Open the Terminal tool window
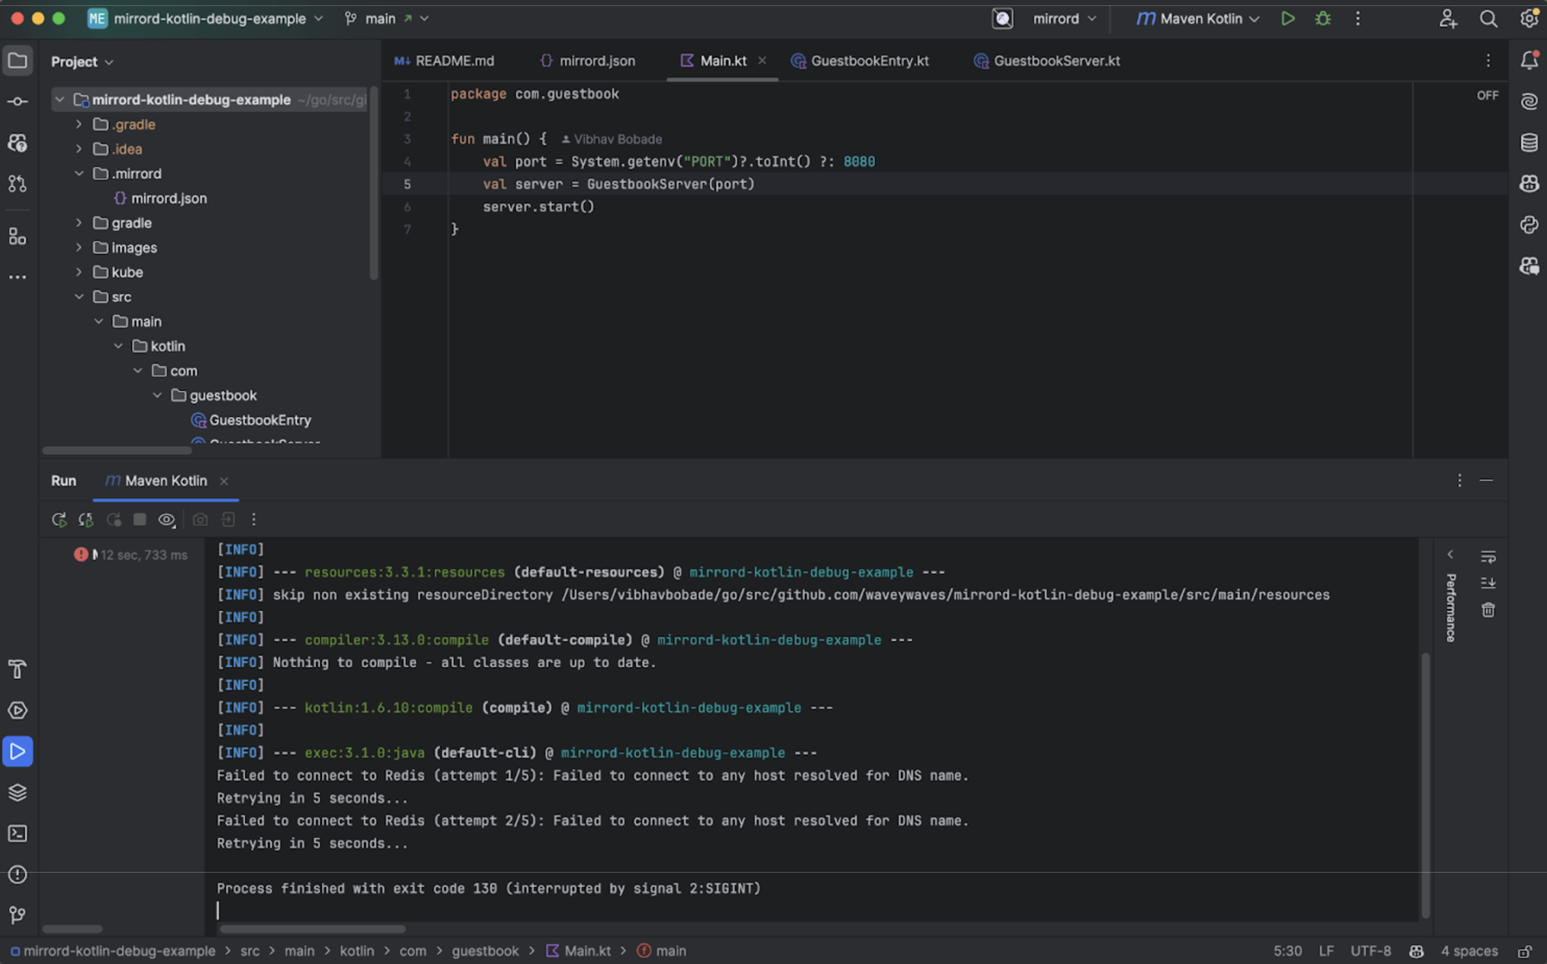This screenshot has width=1547, height=964. (x=18, y=833)
